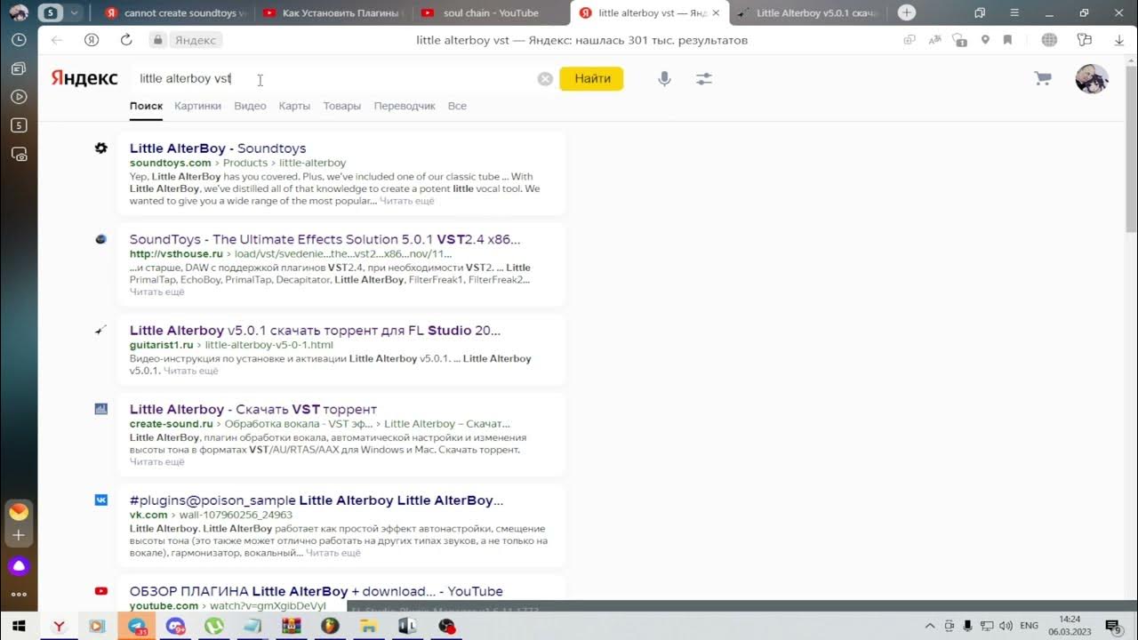
Task: Open the downloads arrow icon
Action: tap(1119, 40)
